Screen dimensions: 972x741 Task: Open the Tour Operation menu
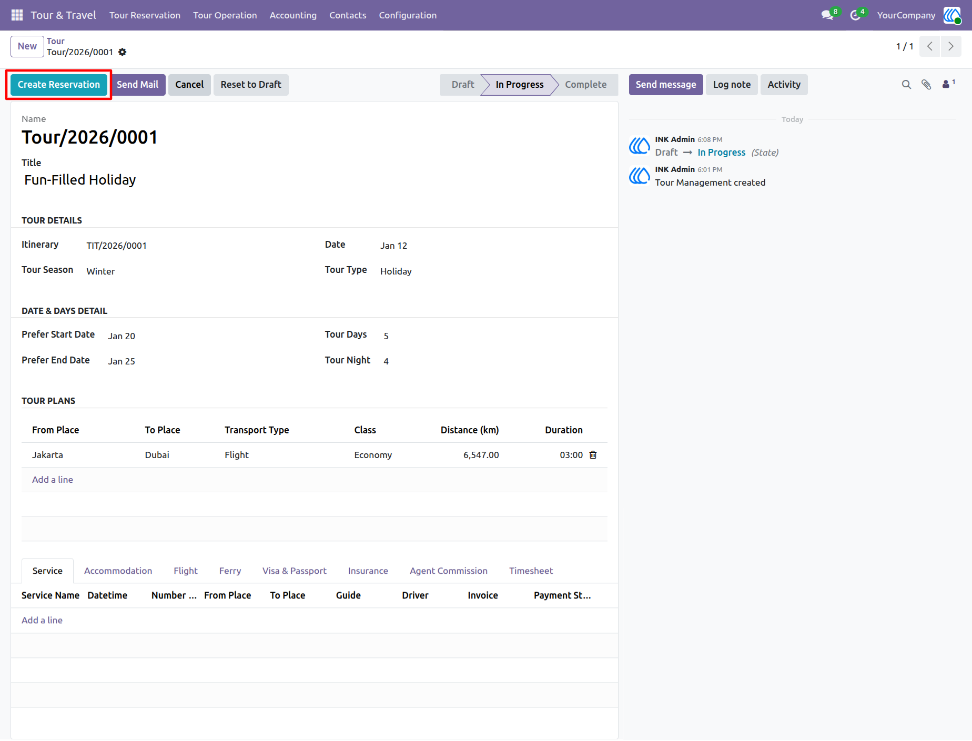point(225,15)
